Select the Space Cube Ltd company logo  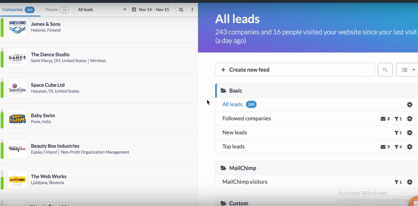[x=17, y=88]
